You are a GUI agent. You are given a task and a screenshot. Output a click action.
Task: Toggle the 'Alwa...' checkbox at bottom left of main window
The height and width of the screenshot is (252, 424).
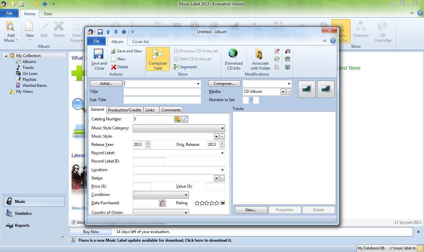coord(74,222)
